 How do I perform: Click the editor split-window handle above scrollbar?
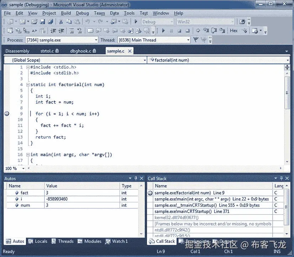pos(287,67)
